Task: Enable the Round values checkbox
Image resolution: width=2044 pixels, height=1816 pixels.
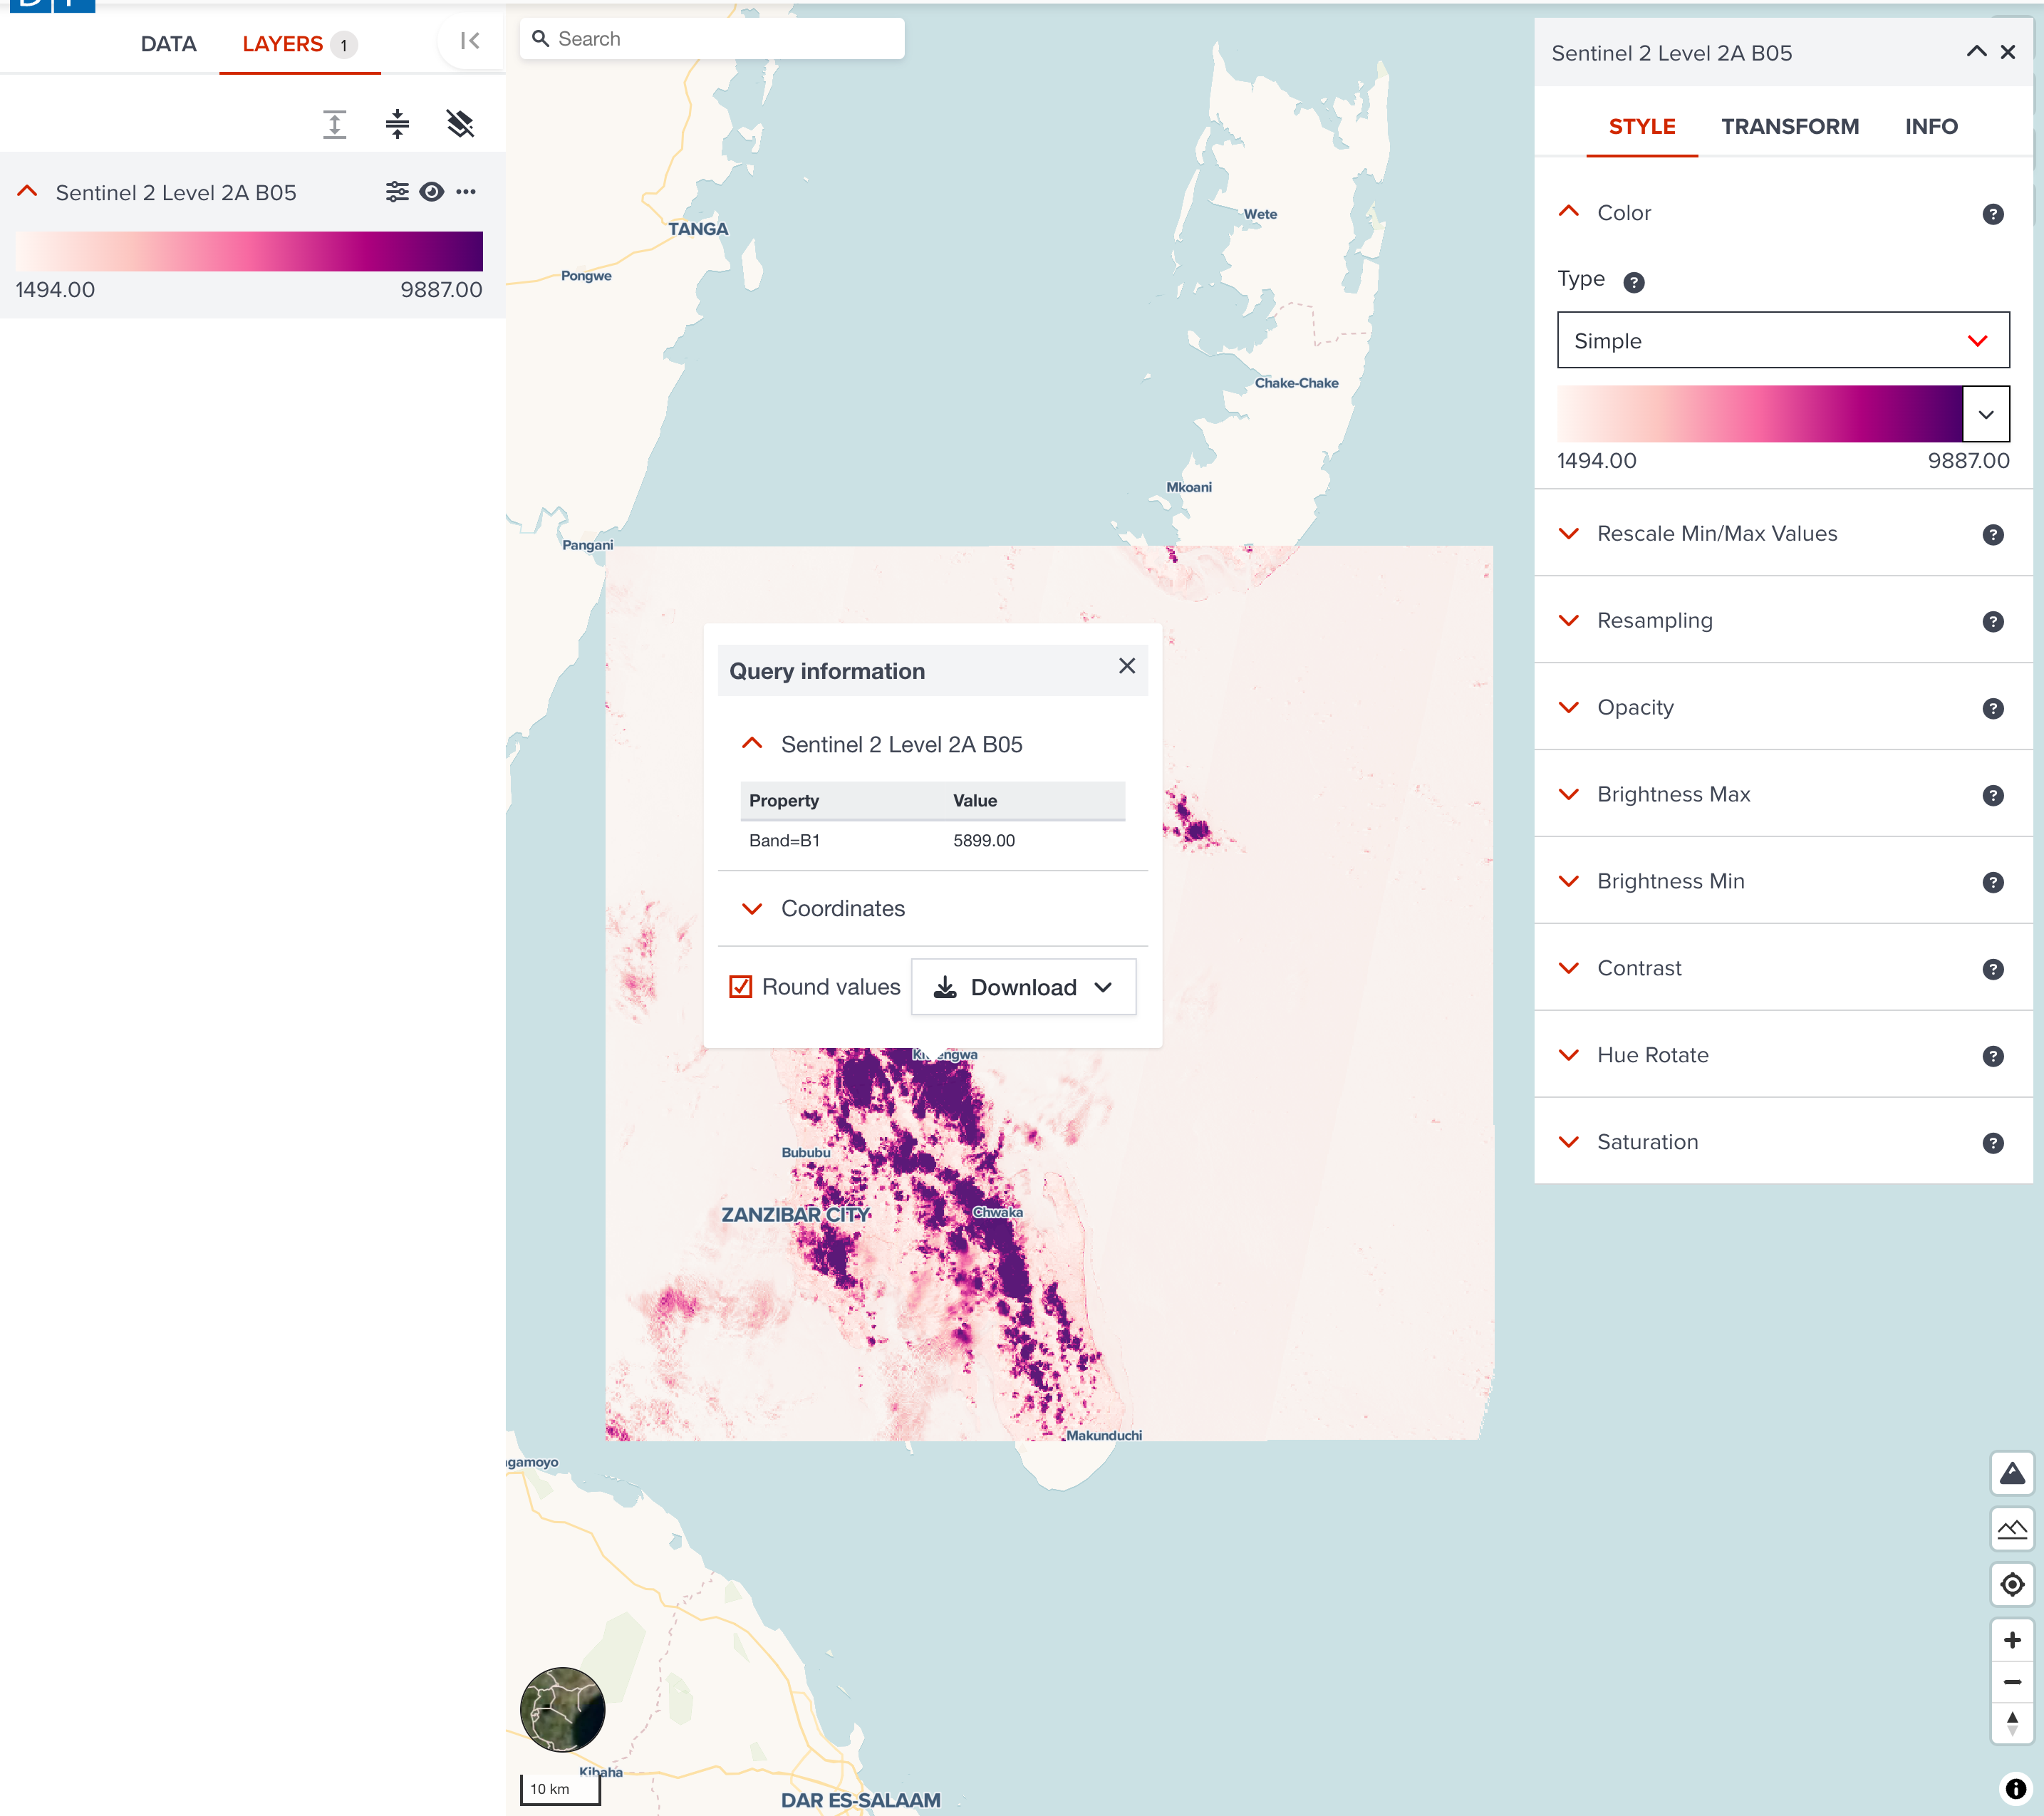Action: 740,987
